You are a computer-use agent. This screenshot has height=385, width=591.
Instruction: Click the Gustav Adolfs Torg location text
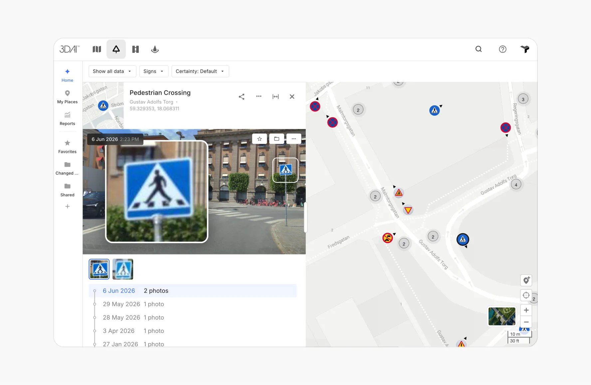click(151, 102)
